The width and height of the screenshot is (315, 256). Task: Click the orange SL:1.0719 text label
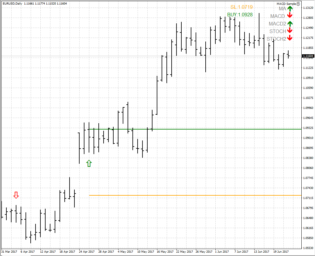pos(241,7)
